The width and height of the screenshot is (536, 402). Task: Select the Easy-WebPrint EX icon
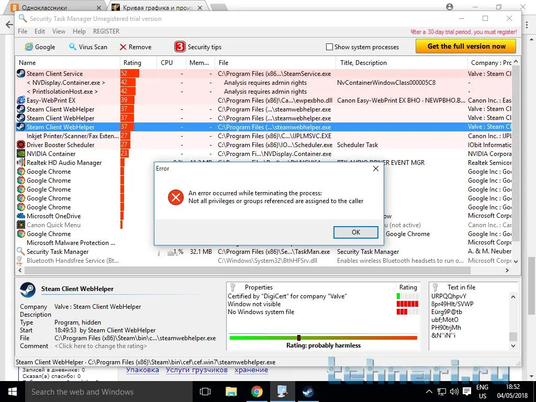(21, 100)
